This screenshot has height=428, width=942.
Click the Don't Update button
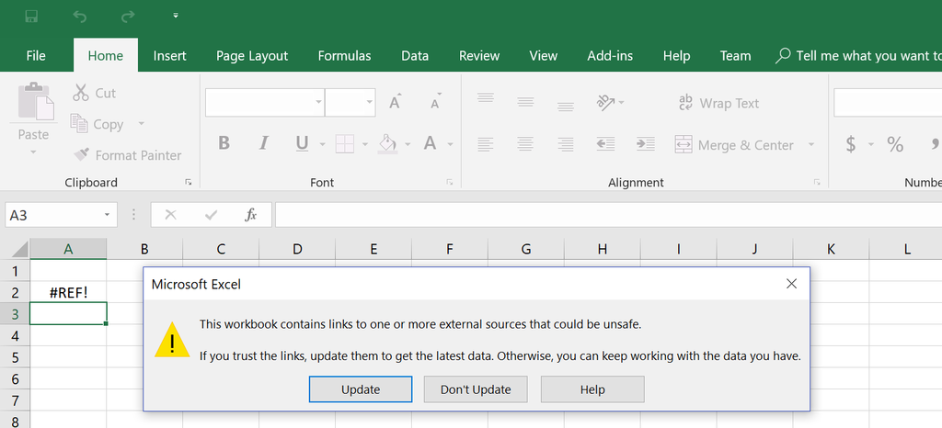click(476, 389)
